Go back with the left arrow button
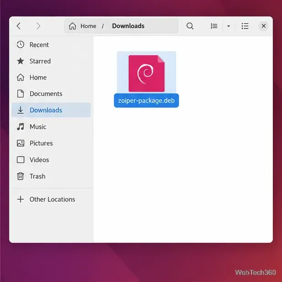Screen dimensions: 282x282 point(19,26)
